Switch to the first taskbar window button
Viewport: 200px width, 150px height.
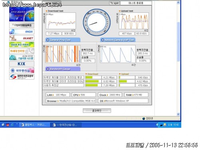pyautogui.click(x=34, y=125)
